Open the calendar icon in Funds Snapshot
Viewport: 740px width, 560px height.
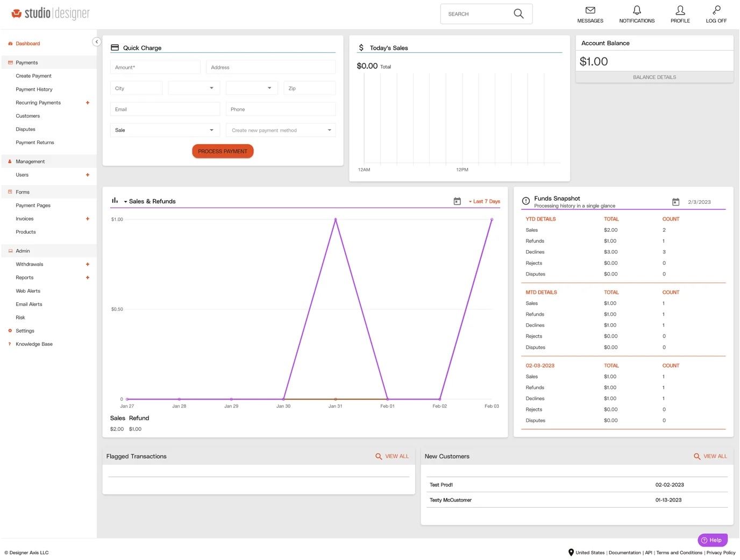675,202
